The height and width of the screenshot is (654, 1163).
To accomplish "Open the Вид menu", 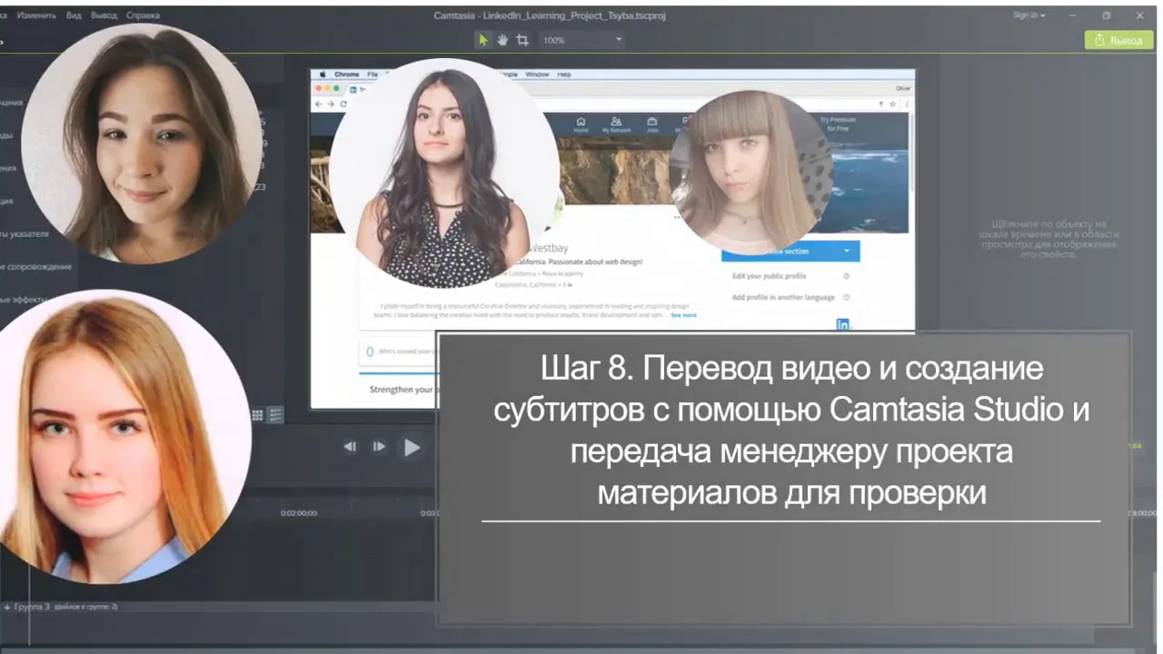I will pyautogui.click(x=74, y=15).
